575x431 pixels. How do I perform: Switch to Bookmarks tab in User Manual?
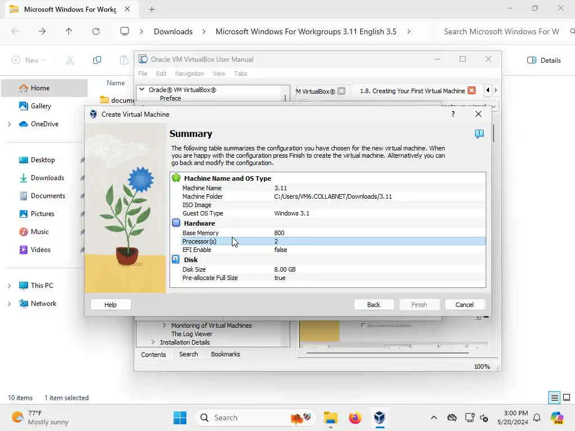[x=226, y=354]
